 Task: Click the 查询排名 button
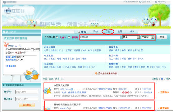[27, 105]
